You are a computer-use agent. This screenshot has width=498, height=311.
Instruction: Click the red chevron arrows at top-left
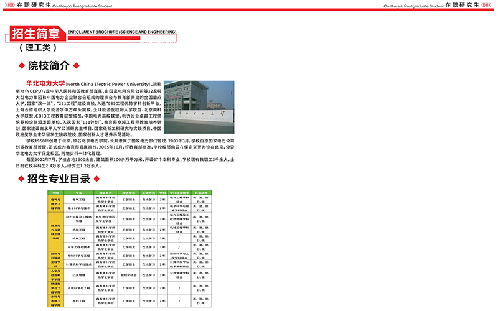[x=10, y=5]
